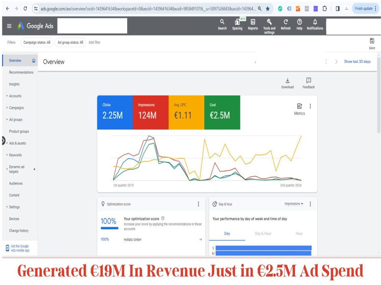
Task: Save the current filter view
Action: click(372, 44)
